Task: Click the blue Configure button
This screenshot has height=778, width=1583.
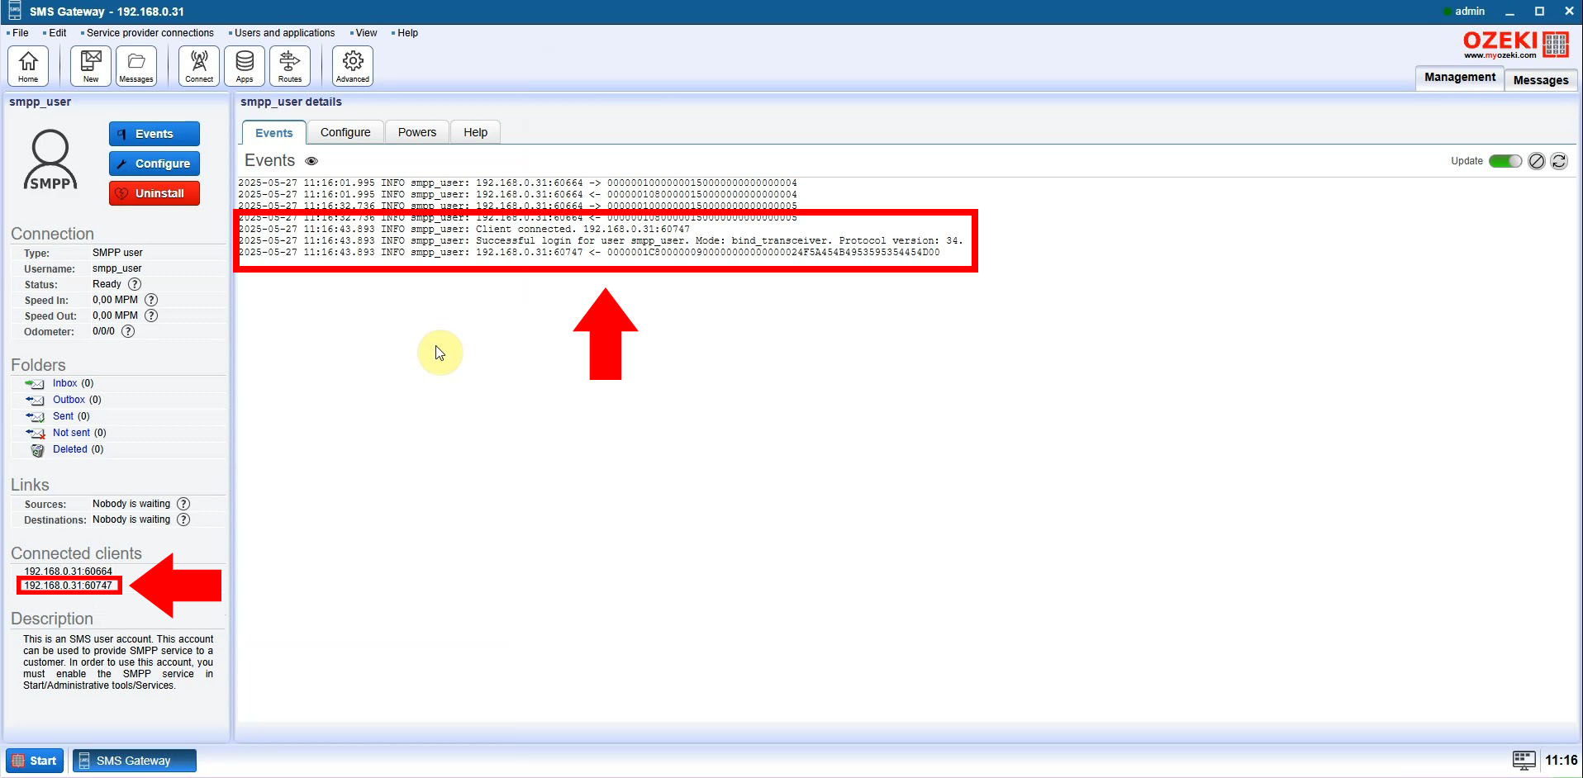Action: coord(154,164)
